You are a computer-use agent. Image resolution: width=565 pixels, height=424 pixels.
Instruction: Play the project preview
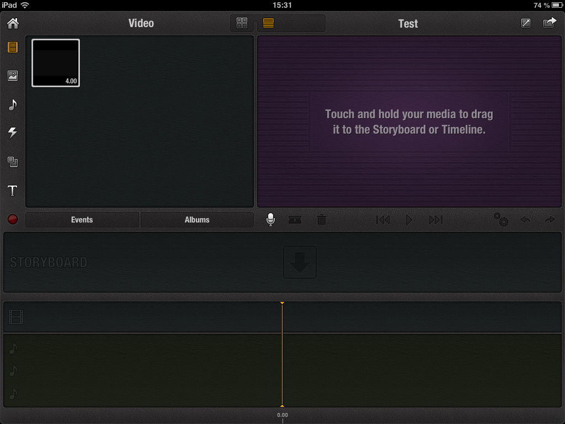[409, 220]
